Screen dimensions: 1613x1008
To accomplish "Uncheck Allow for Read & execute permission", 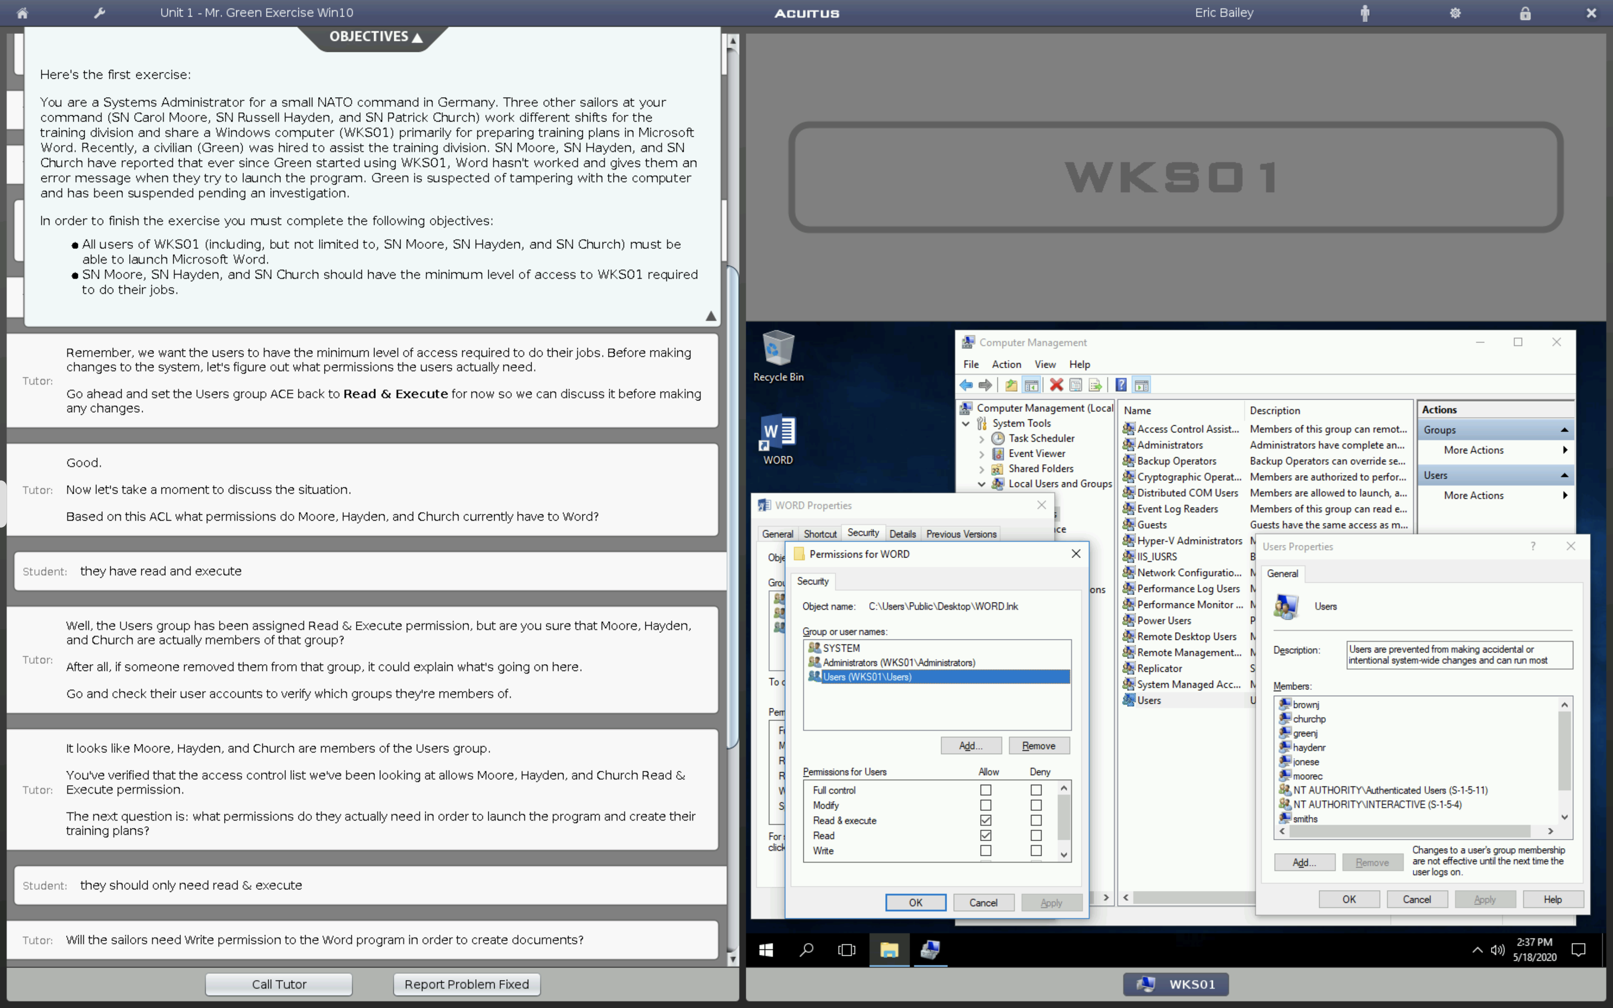I will [985, 821].
